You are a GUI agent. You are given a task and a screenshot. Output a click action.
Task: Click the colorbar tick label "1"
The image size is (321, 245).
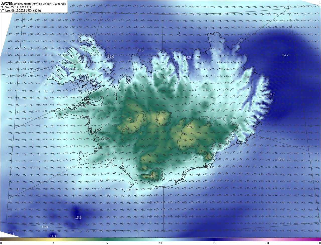(54, 243)
